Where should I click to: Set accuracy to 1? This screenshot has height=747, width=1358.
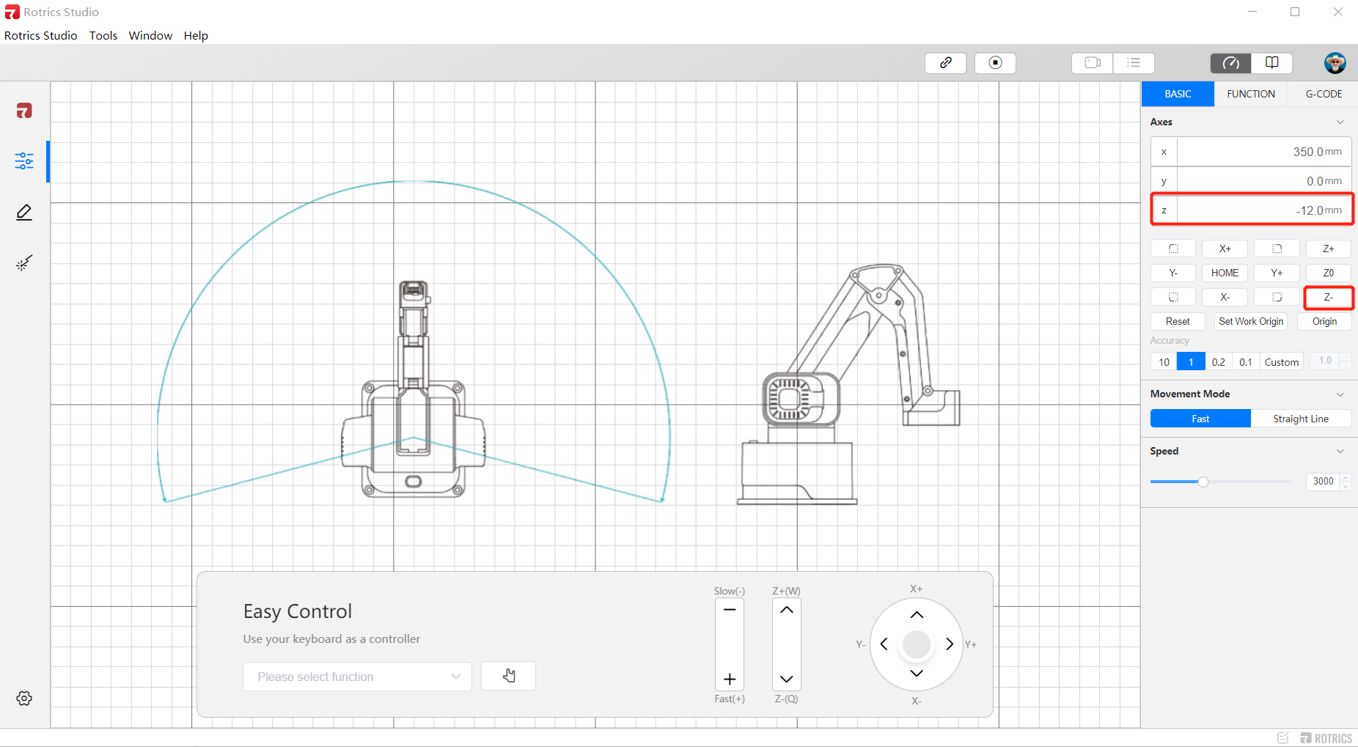(x=1191, y=362)
